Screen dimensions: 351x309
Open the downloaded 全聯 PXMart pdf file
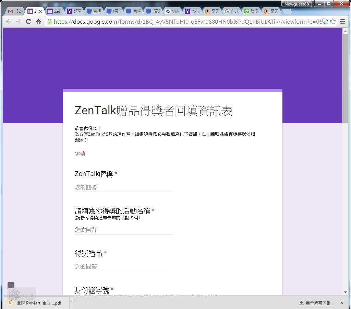point(37,303)
